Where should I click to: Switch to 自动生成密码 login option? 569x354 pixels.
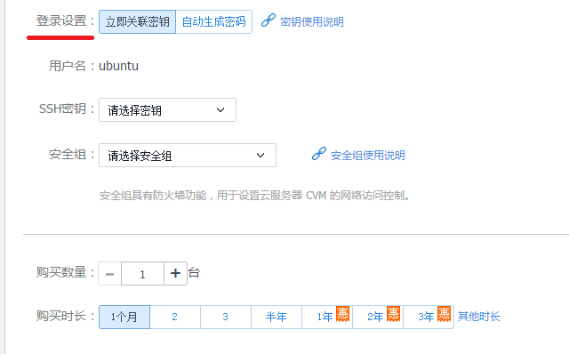213,21
